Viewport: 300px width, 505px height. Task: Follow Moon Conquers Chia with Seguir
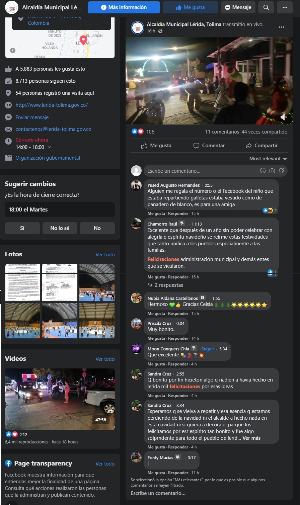pyautogui.click(x=208, y=349)
